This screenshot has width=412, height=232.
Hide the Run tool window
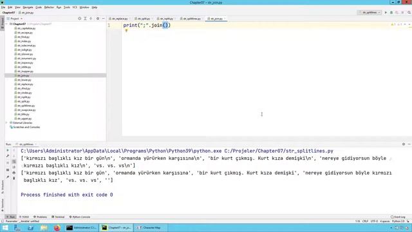coord(409,144)
